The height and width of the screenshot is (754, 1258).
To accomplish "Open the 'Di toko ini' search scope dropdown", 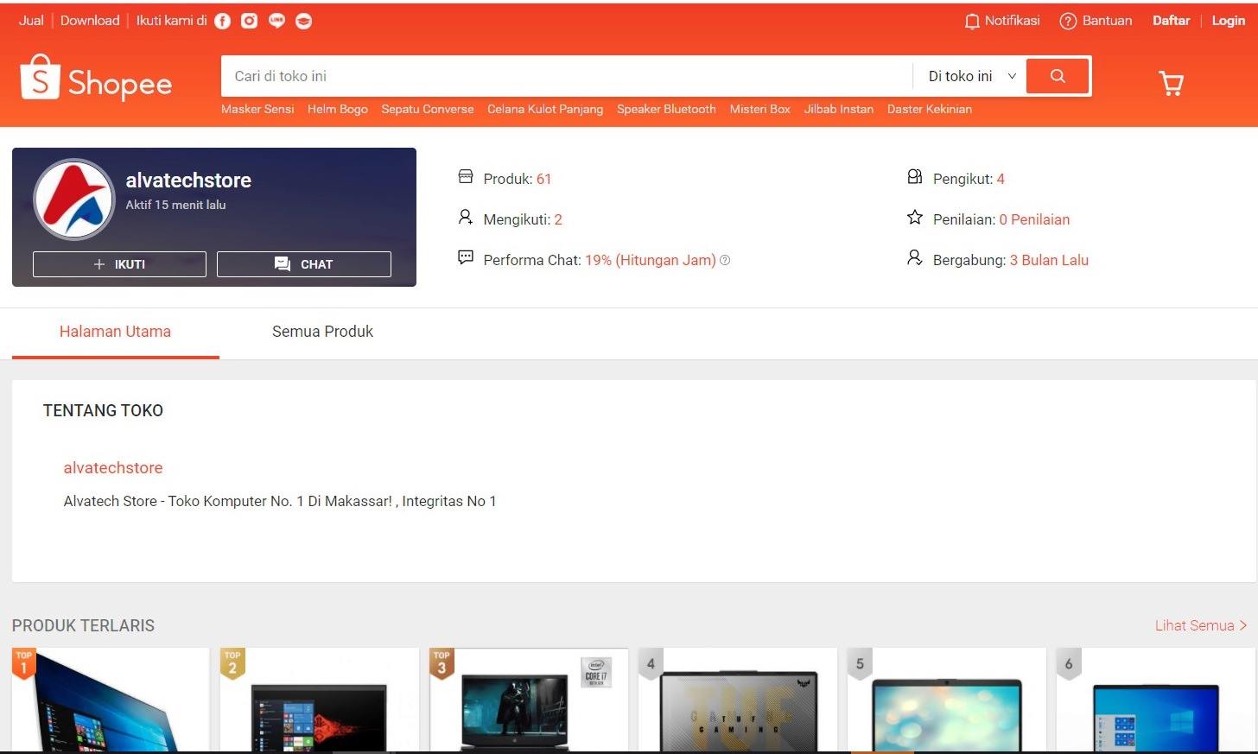I will [x=971, y=76].
